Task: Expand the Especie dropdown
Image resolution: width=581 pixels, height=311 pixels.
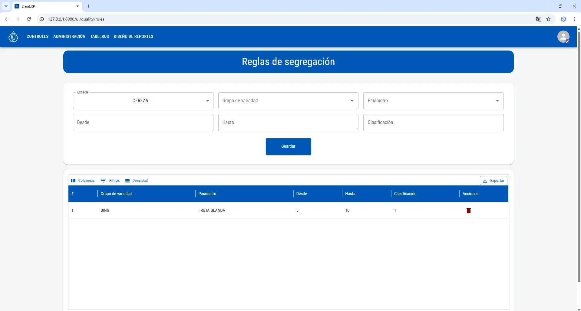Action: (143, 101)
